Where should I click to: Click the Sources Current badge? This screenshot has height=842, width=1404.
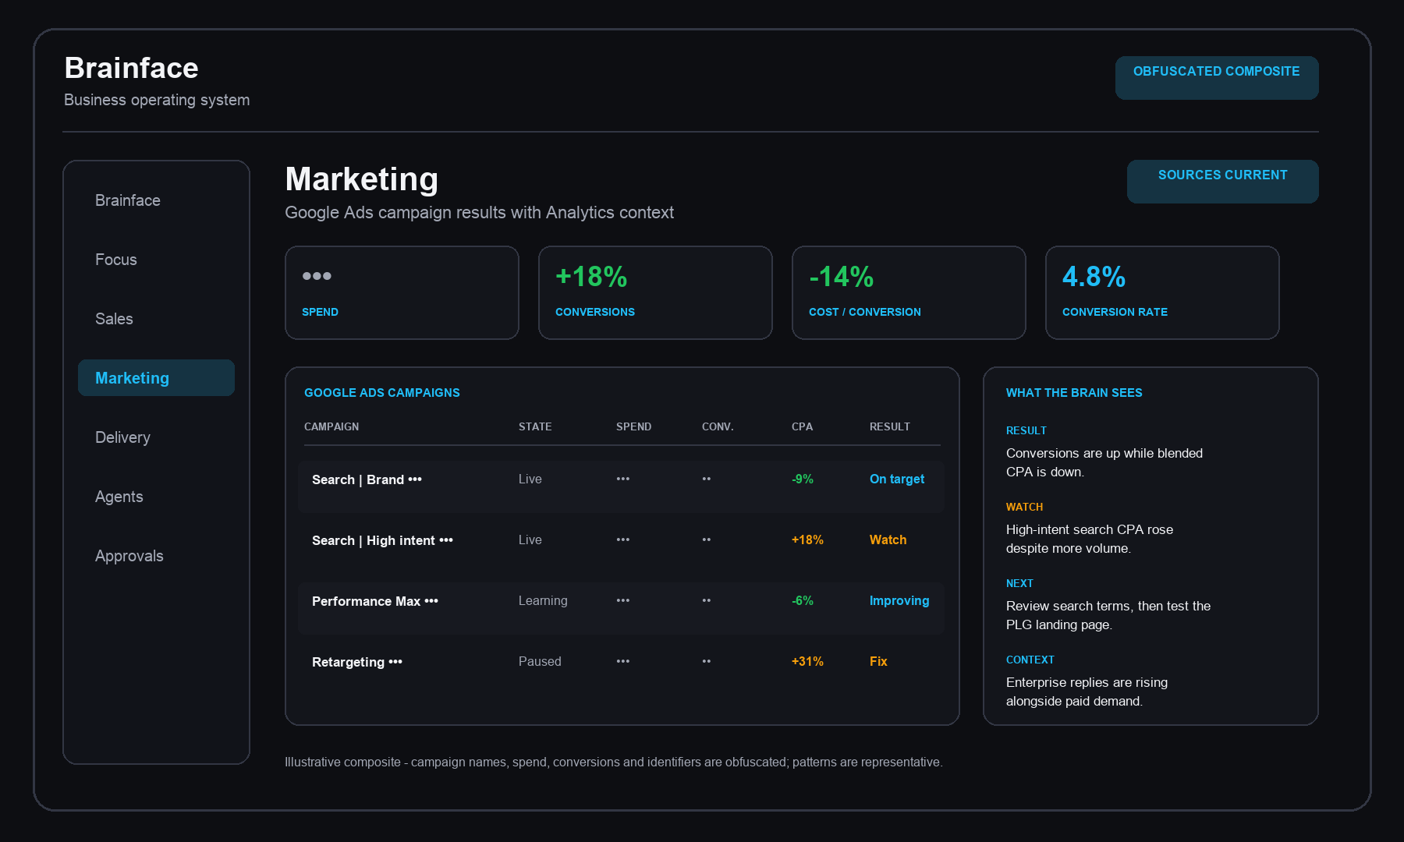pos(1223,181)
